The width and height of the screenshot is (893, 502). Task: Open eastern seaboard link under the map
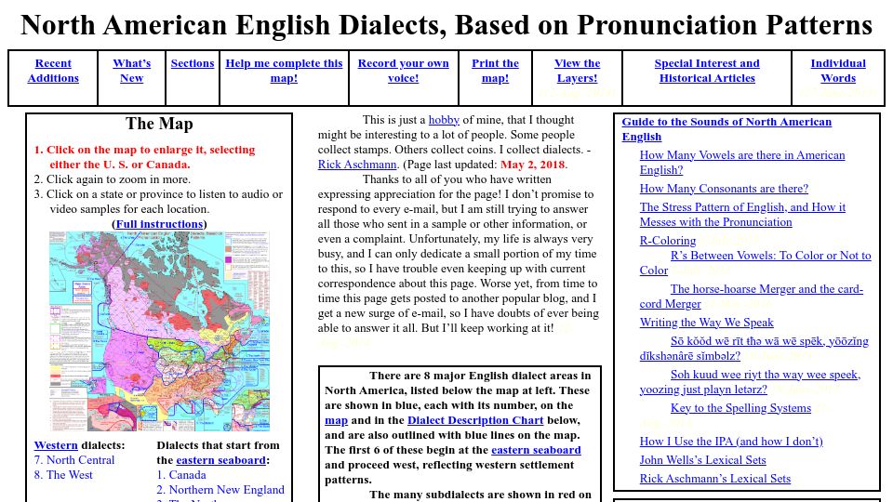pos(221,460)
